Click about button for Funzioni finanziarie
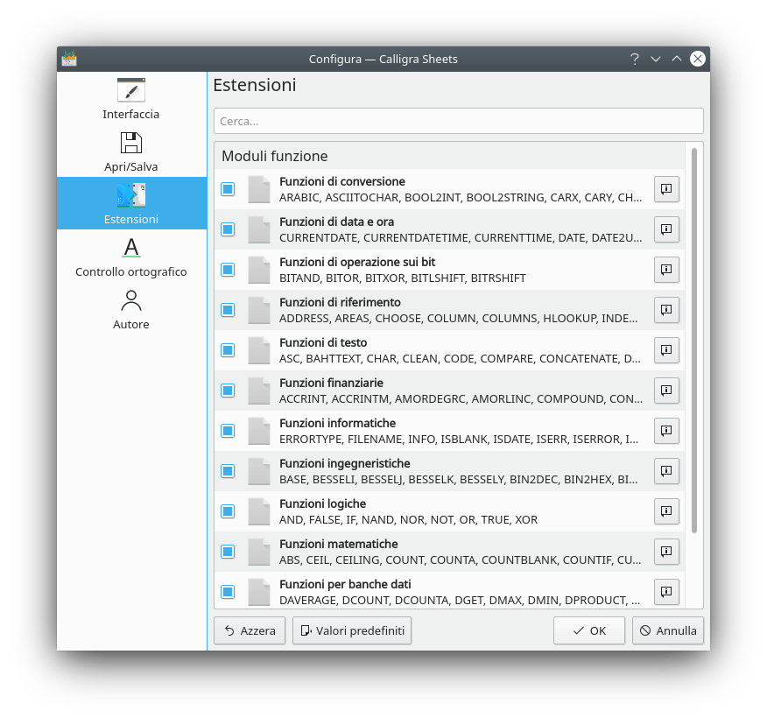 pos(666,391)
